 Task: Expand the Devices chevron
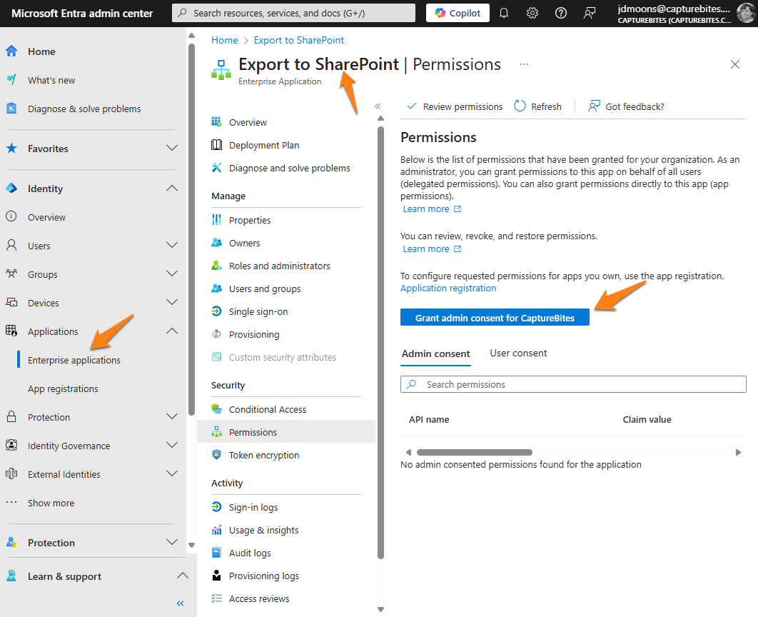point(172,302)
